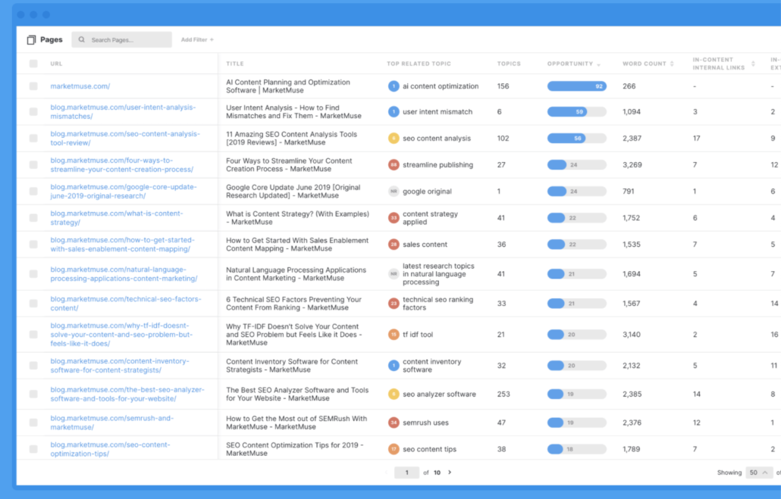Screen dimensions: 781x499
Task: Click the URL column header
Action: [x=56, y=64]
